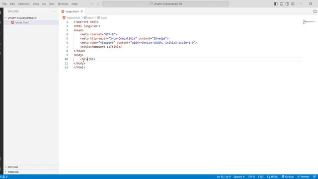The height and width of the screenshot is (179, 318).
Task: Open the File menu
Action: pyautogui.click(x=4, y=4)
